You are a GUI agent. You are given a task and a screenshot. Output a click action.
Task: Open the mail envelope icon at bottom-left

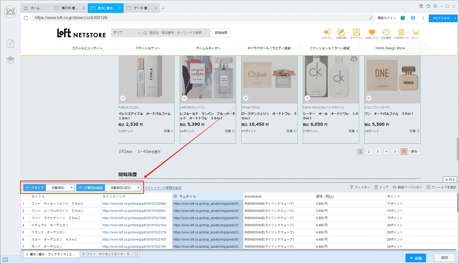(x=5, y=259)
